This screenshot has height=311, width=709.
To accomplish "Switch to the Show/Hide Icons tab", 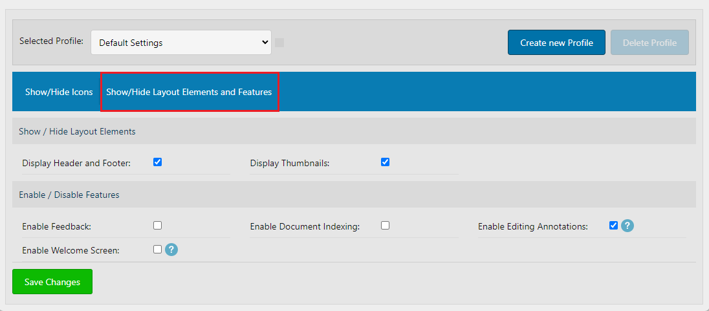I will click(x=59, y=92).
